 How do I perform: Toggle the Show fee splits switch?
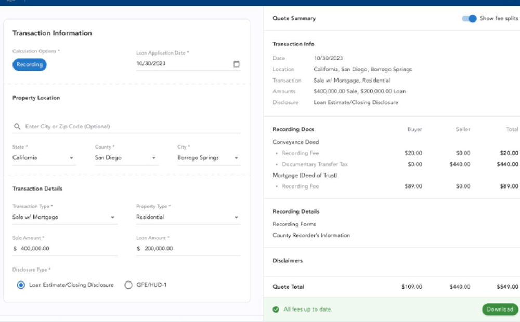469,18
